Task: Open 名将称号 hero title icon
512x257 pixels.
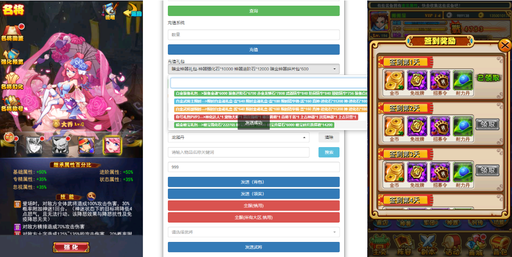Action: coord(12,104)
